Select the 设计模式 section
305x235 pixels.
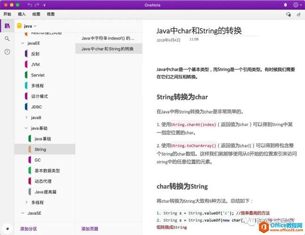coord(39,96)
